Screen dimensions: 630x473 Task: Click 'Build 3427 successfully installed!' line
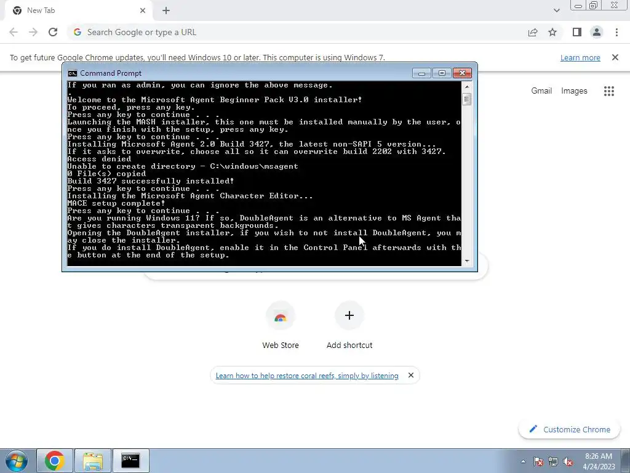pos(151,181)
